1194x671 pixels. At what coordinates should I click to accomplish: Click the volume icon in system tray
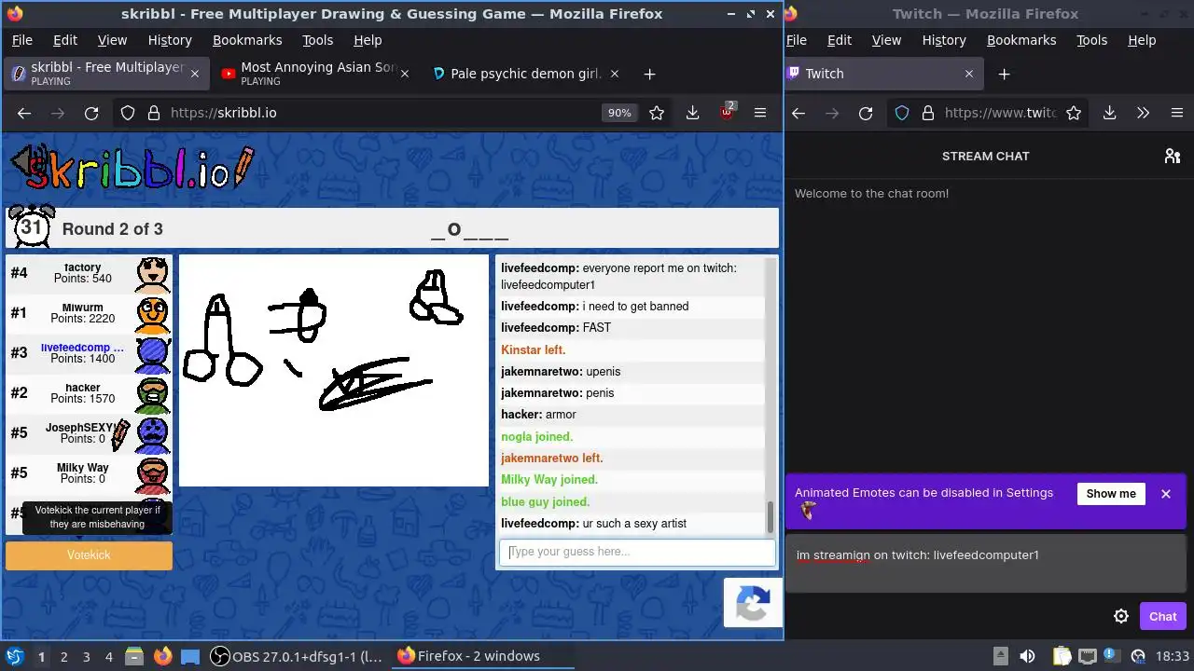pos(1027,656)
